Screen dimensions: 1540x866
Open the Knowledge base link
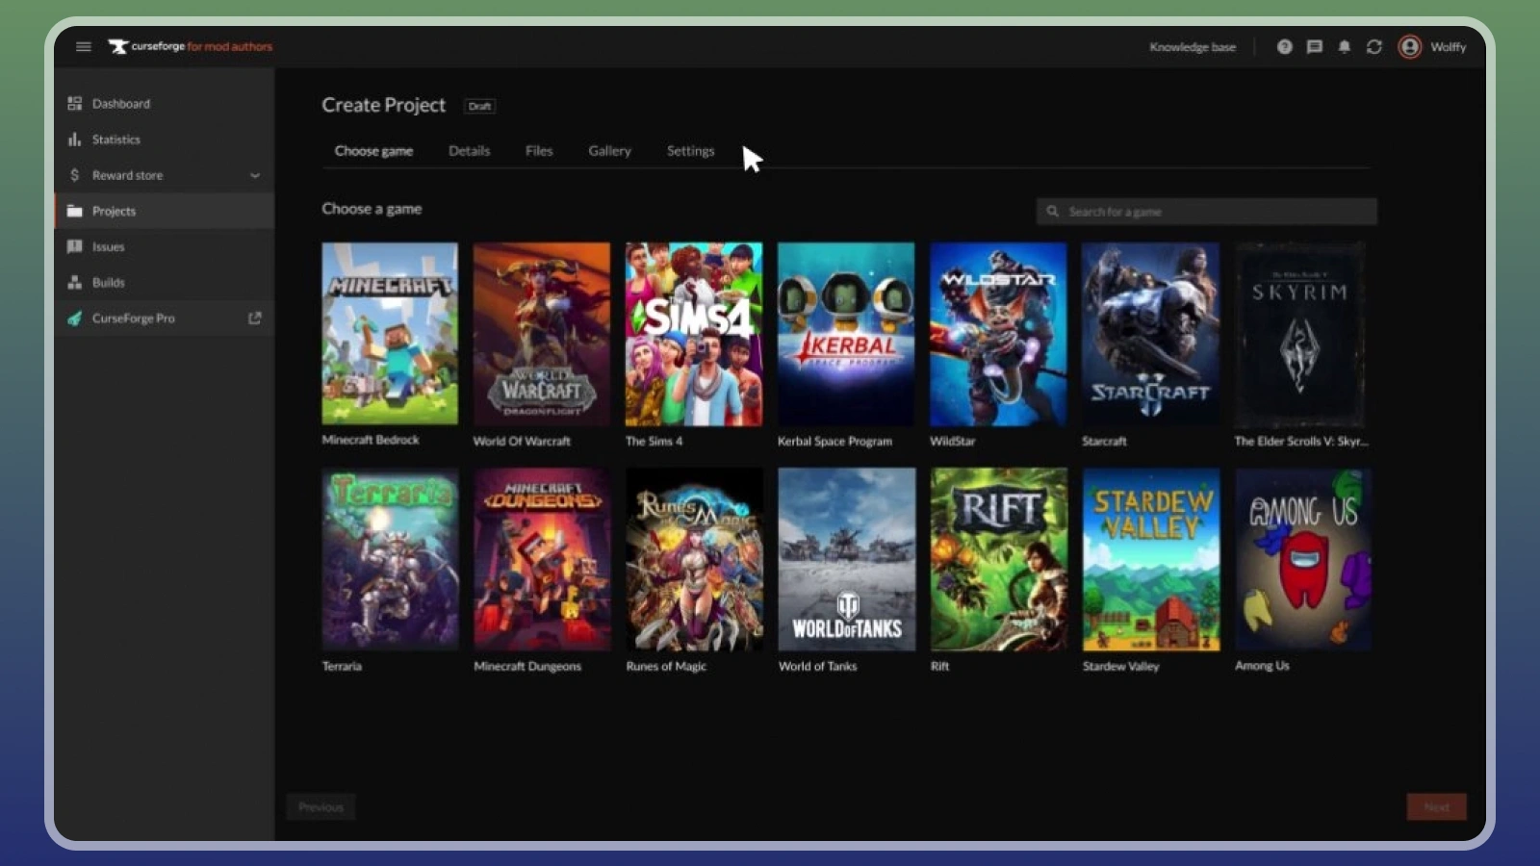[1193, 46]
